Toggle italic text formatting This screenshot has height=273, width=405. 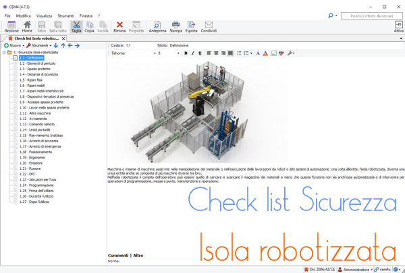[x=192, y=53]
